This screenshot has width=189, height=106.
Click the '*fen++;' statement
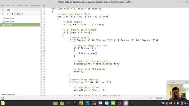79,72
